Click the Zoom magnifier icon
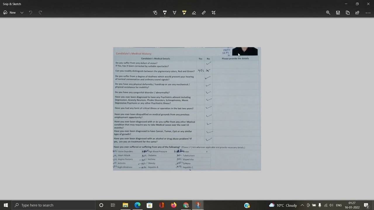The width and height of the screenshot is (374, 210). coord(328,13)
